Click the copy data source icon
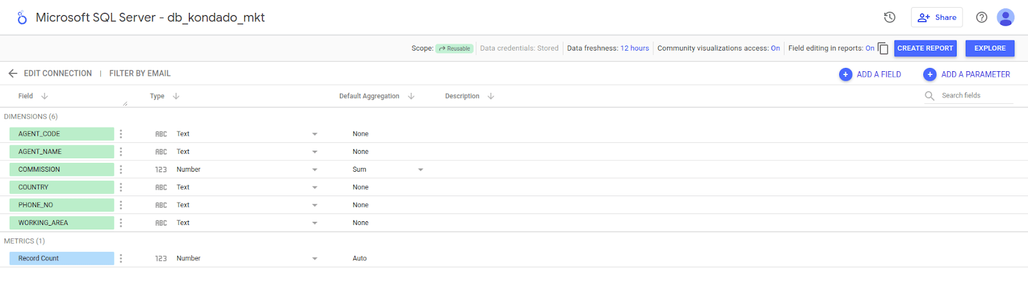Screen dimensions: 1028x284 883,49
